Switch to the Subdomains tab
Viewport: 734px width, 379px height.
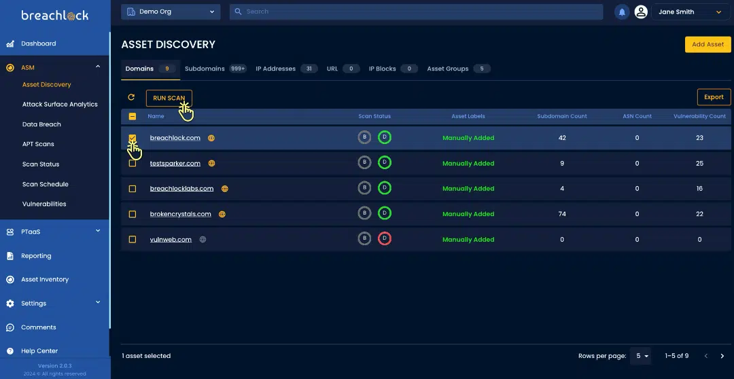coord(216,69)
